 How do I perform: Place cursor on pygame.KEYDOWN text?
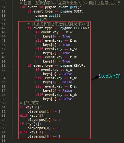pos(75,28)
